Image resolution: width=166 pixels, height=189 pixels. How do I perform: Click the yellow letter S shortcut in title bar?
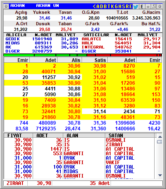124,7
